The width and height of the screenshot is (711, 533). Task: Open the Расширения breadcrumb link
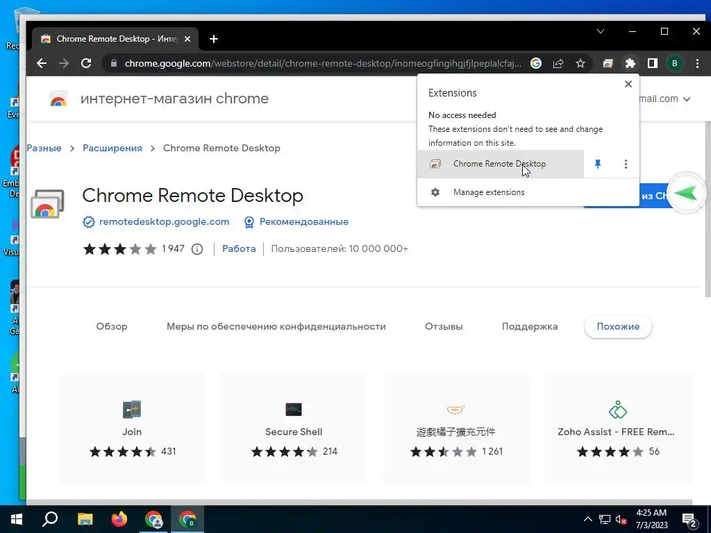[112, 149]
